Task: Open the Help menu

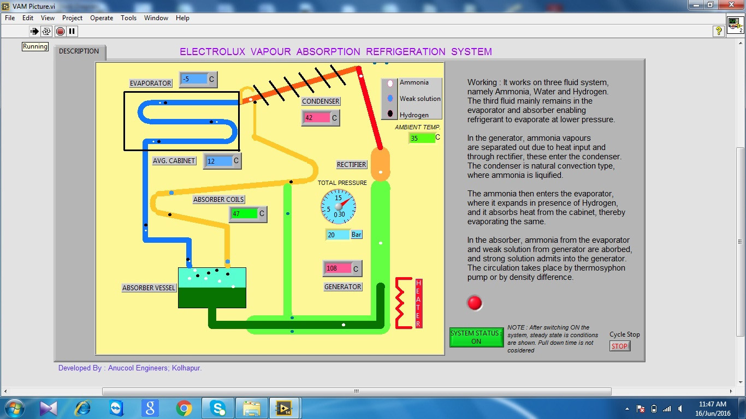Action: point(182,18)
